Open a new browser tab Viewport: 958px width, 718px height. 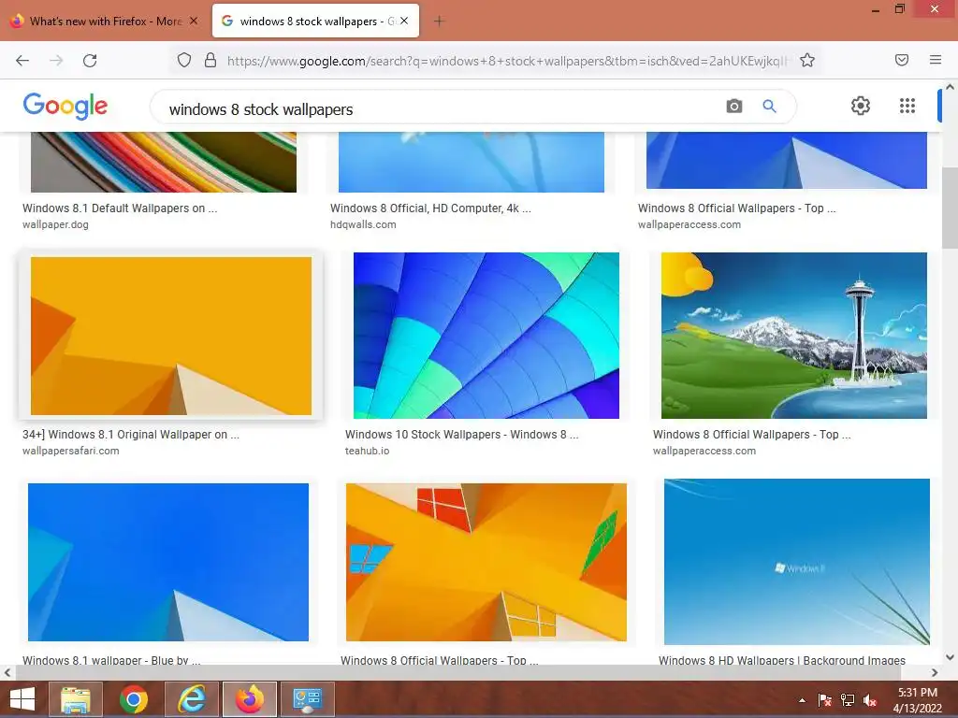(439, 22)
